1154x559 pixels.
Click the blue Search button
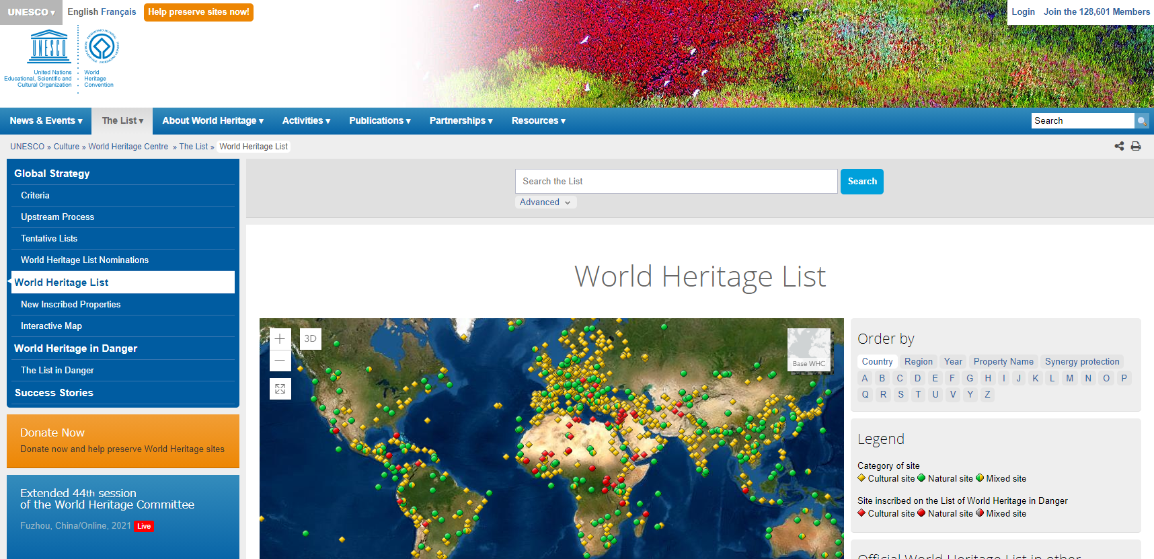click(x=861, y=182)
